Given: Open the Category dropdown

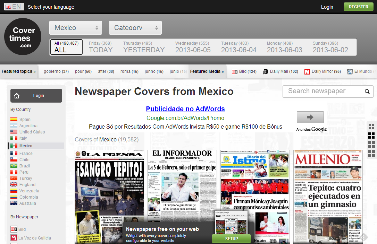Looking at the screenshot, I should click(135, 28).
